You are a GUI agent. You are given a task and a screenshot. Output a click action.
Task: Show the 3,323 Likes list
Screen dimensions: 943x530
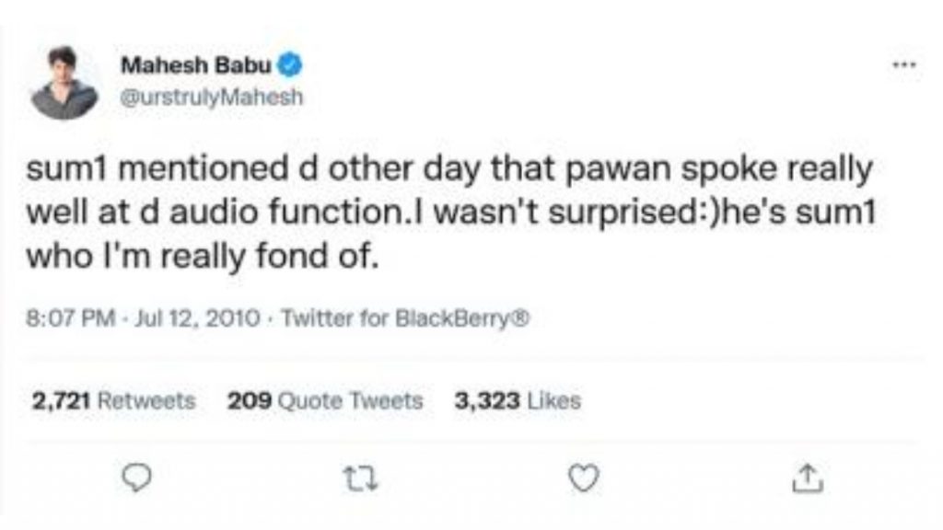point(518,401)
